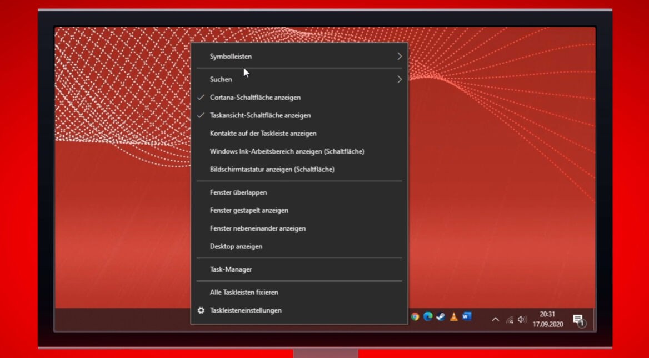Expand the Suchen submenu
649x358 pixels.
(300, 79)
